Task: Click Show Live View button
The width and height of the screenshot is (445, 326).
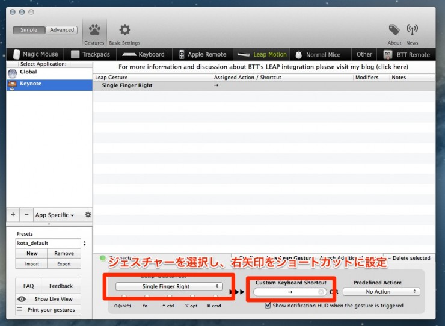Action: (x=48, y=299)
